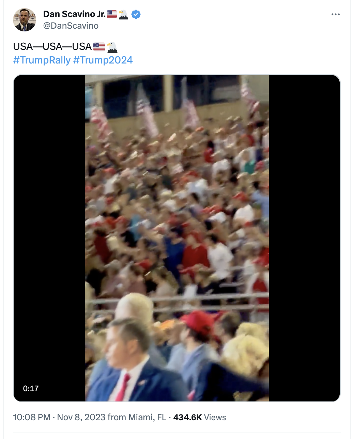Image resolution: width=351 pixels, height=439 pixels.
Task: Open Dan Scavino's profile avatar
Action: pyautogui.click(x=25, y=20)
